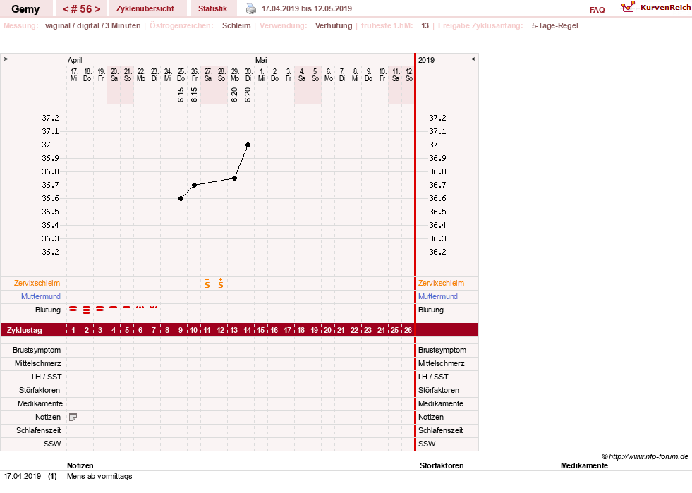
Task: Click 'vaginal / digital / 3 Minuten' value
Action: [92, 25]
